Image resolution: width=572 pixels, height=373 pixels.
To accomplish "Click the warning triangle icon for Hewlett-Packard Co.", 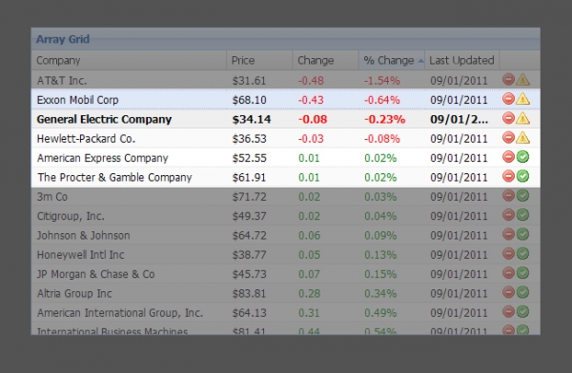I will pos(522,137).
